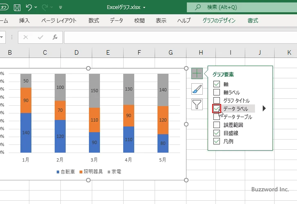
Task: Click the Insert Function fx icon
Action: [55, 37]
